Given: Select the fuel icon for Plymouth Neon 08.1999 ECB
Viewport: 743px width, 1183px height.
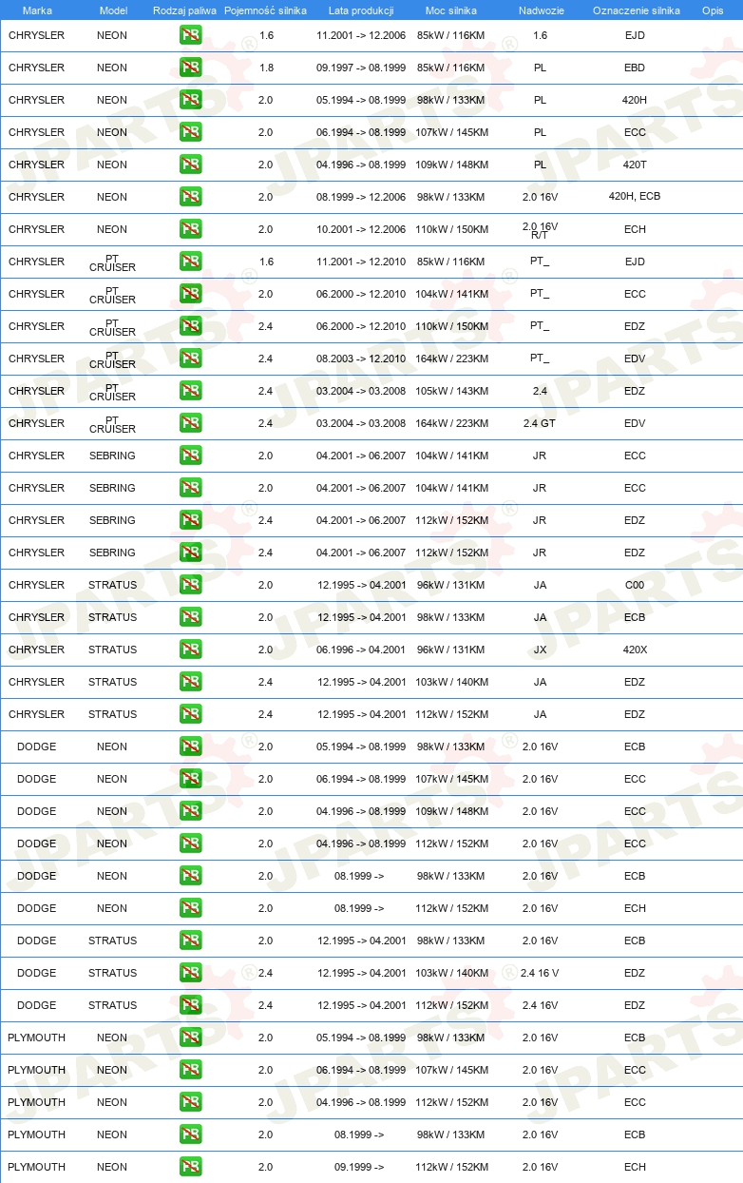Looking at the screenshot, I should [x=191, y=1135].
